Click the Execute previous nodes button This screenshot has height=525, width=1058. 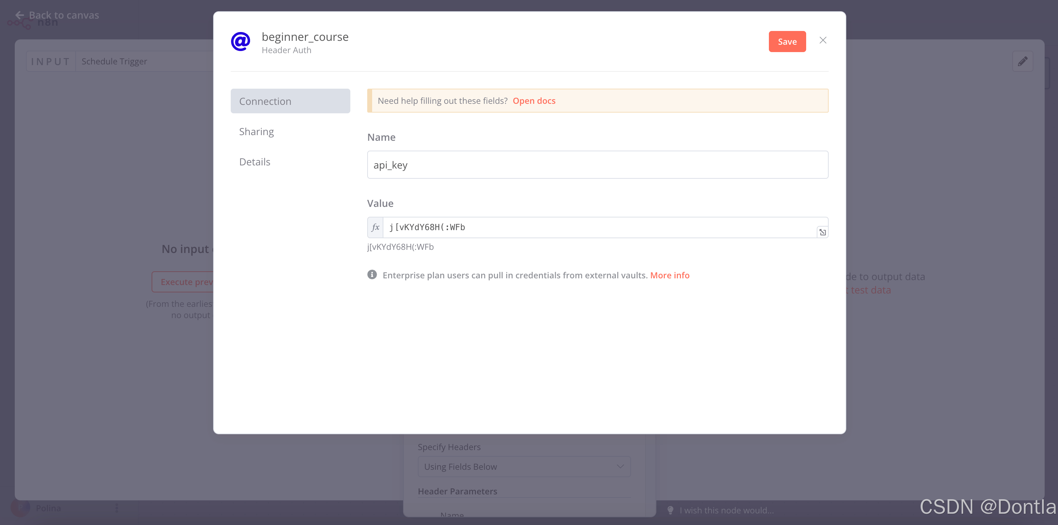[182, 282]
